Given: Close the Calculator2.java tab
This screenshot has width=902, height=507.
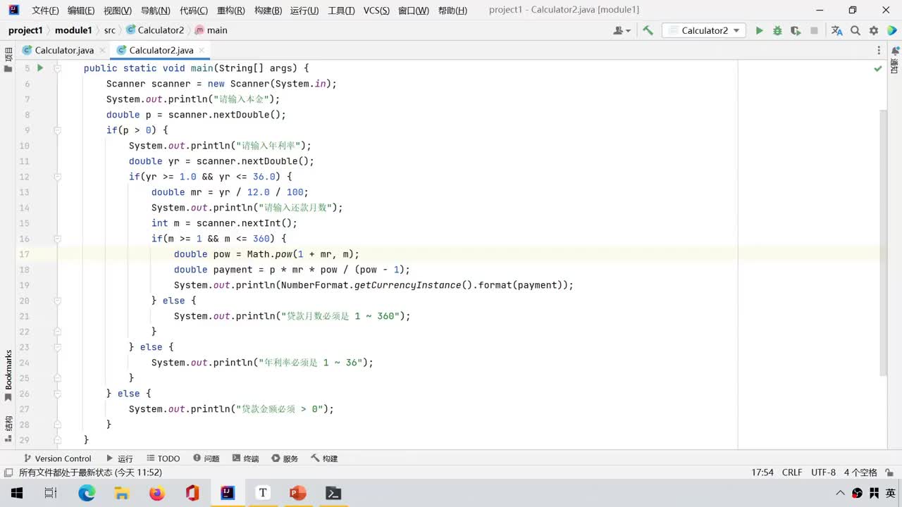Looking at the screenshot, I should [x=202, y=50].
